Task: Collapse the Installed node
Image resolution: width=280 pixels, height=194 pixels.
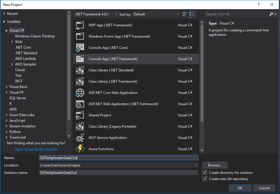Action: (x=4, y=21)
